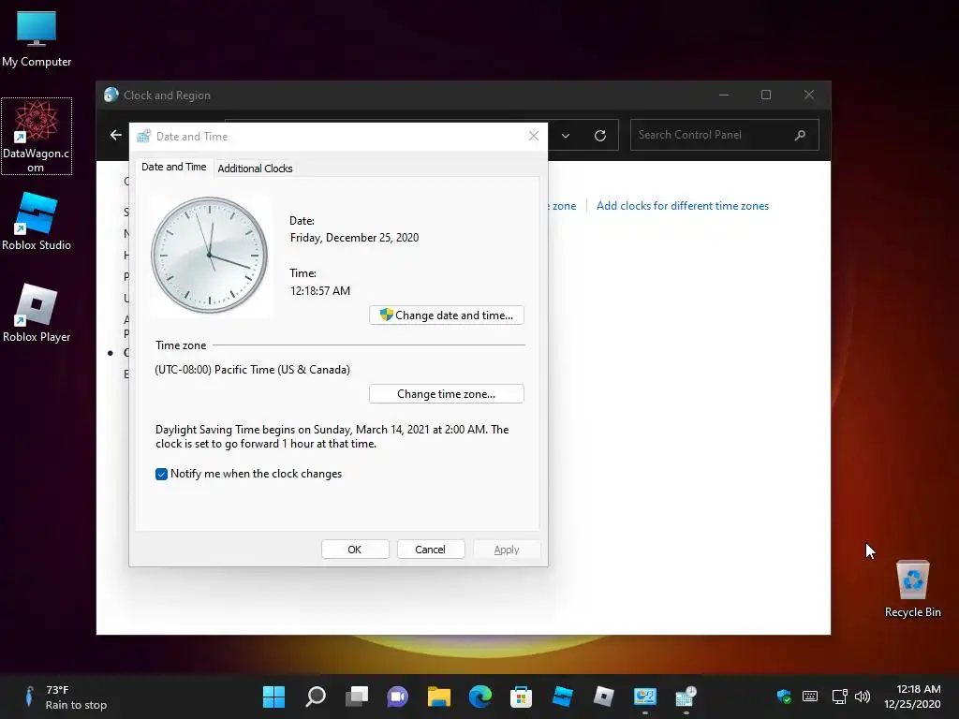This screenshot has height=719, width=959.
Task: Open taskbar Search
Action: coord(315,697)
